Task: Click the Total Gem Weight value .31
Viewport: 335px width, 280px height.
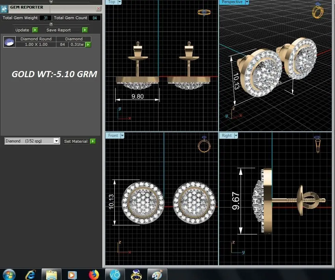Action: [x=45, y=18]
